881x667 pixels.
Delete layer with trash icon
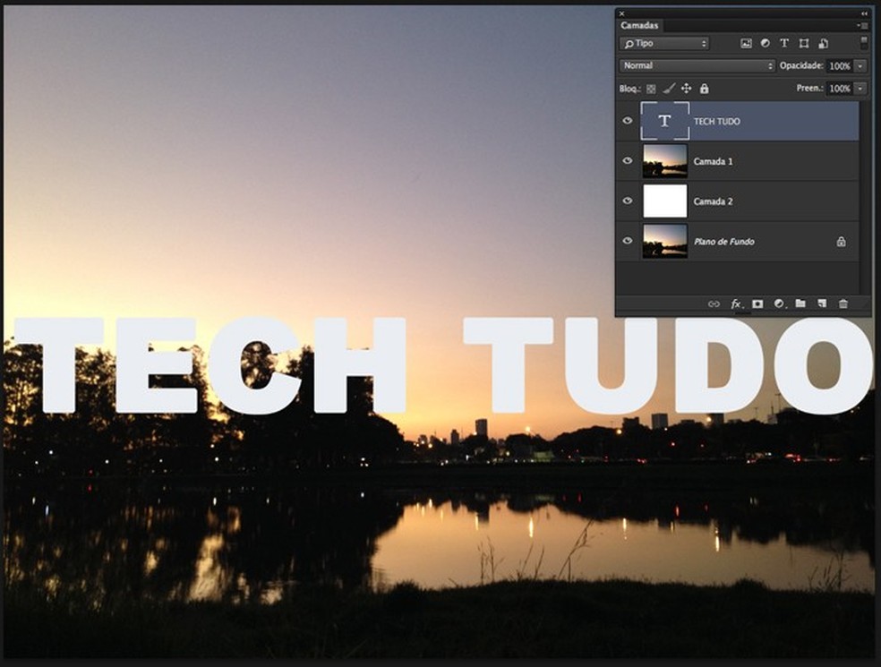843,304
